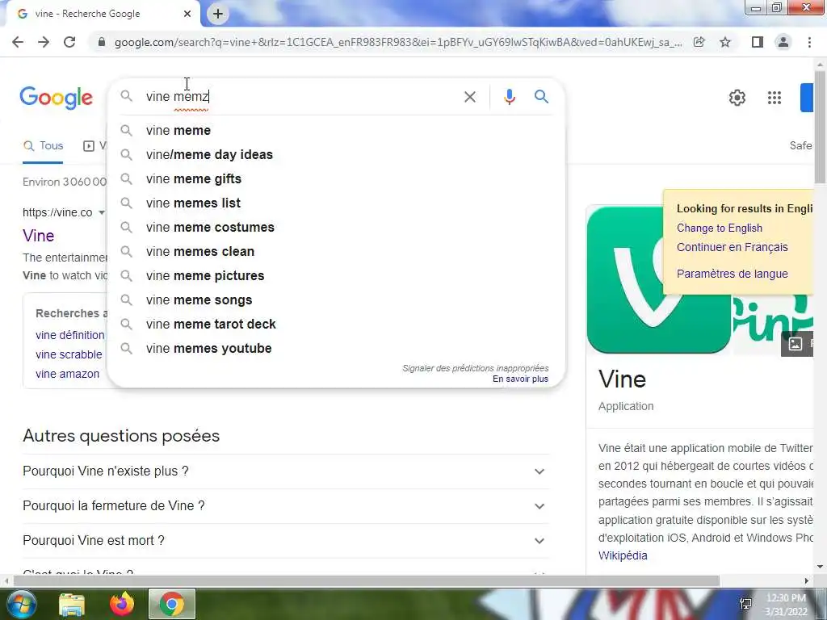Click the Vine logo image in knowledge panel
827x620 pixels.
(x=659, y=280)
